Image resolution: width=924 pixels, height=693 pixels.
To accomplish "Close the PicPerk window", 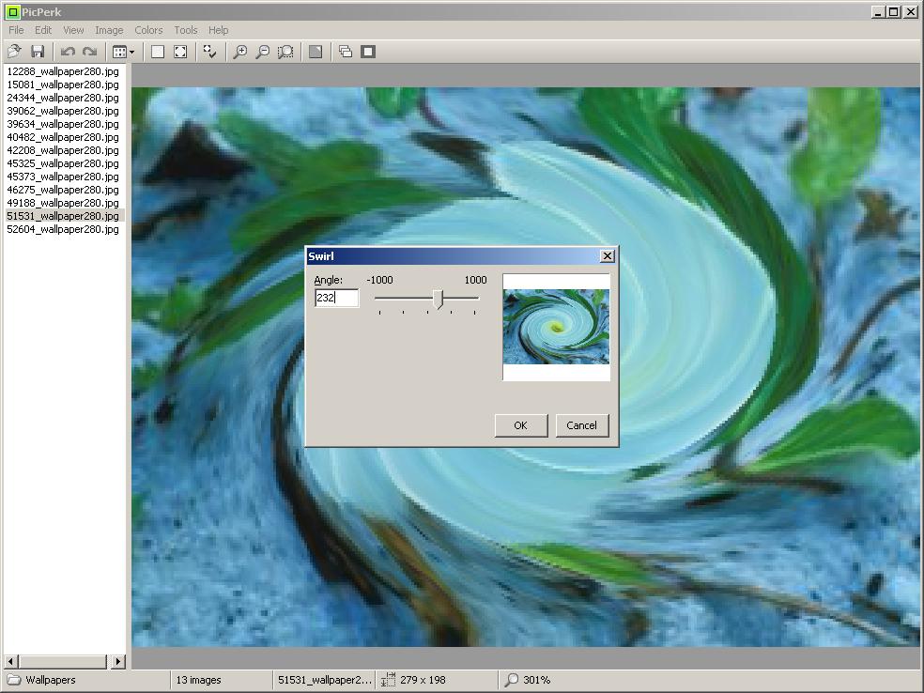I will pyautogui.click(x=911, y=12).
